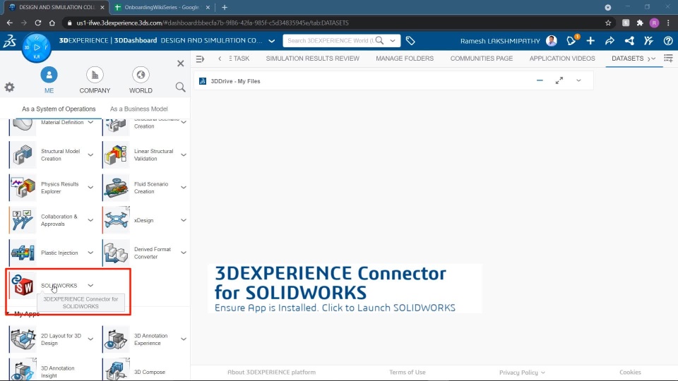Image resolution: width=678 pixels, height=381 pixels.
Task: Open search scope dropdown arrow
Action: click(393, 41)
